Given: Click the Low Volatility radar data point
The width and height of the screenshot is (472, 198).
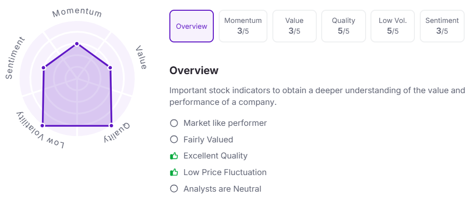Looking at the screenshot, I should tap(42, 126).
